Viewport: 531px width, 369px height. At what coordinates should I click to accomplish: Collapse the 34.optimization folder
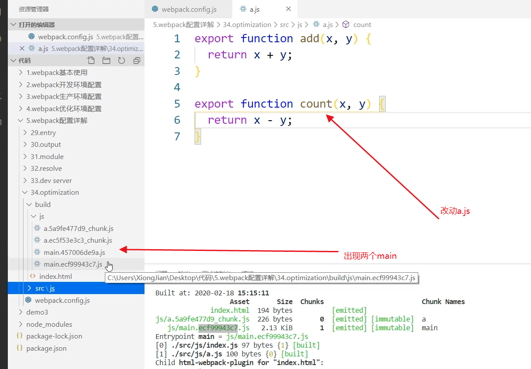pos(76,192)
